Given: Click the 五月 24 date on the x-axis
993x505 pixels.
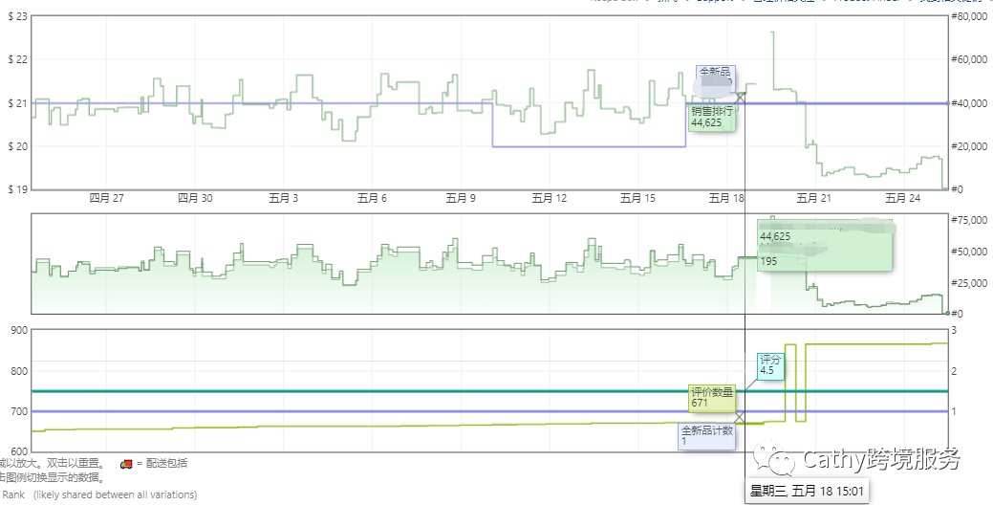Looking at the screenshot, I should [x=902, y=199].
